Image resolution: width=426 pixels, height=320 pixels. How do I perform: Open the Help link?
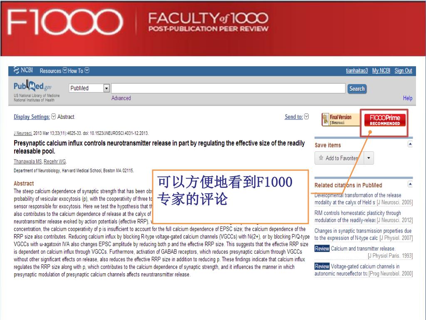tap(408, 98)
